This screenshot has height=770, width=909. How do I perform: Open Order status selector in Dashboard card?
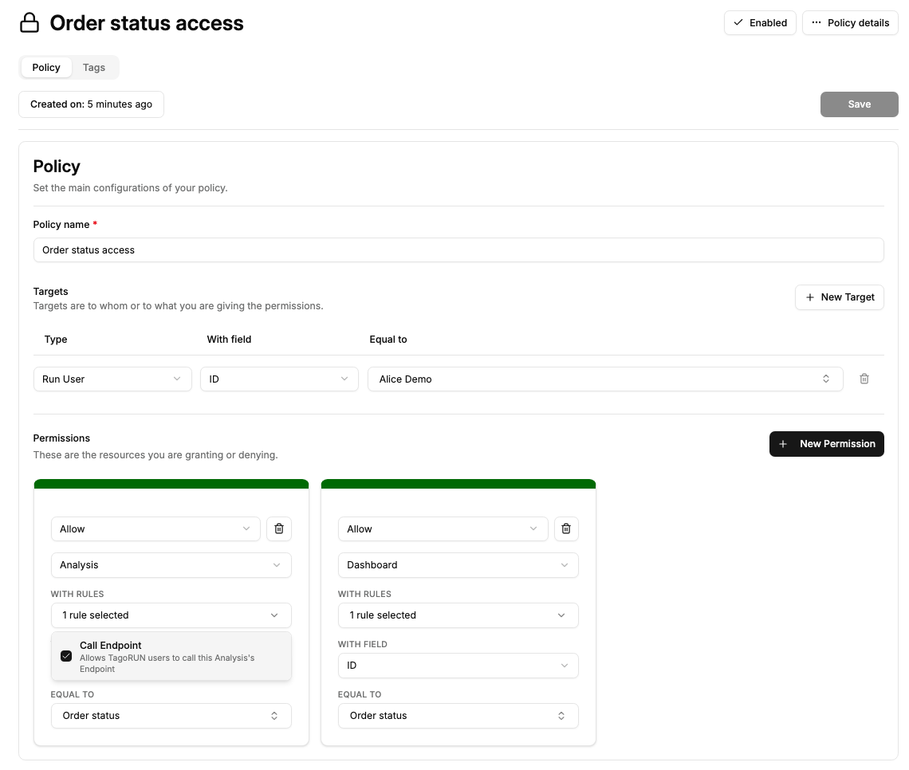(x=458, y=716)
